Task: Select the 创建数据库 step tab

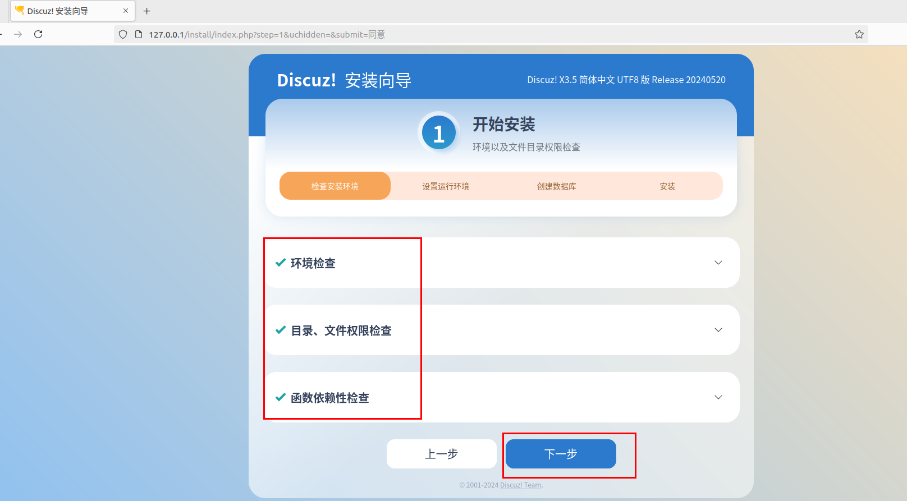Action: point(557,186)
